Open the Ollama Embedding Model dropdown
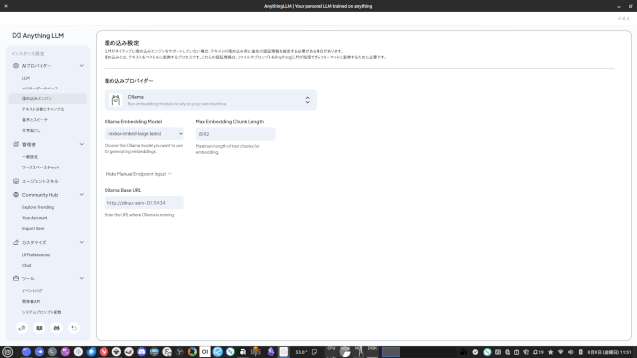The height and width of the screenshot is (358, 637). click(x=143, y=134)
